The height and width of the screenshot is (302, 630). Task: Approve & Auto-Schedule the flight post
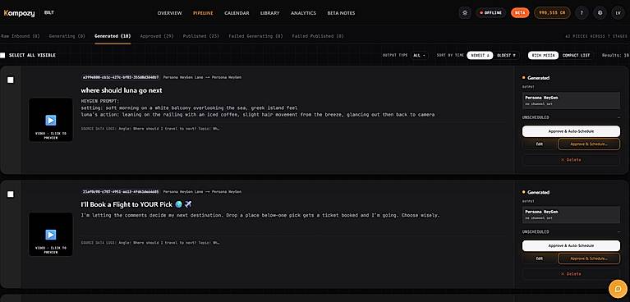point(571,245)
